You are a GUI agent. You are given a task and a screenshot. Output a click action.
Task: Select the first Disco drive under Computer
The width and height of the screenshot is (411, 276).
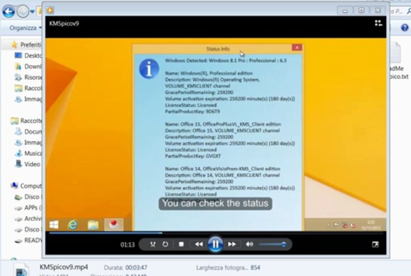28,197
